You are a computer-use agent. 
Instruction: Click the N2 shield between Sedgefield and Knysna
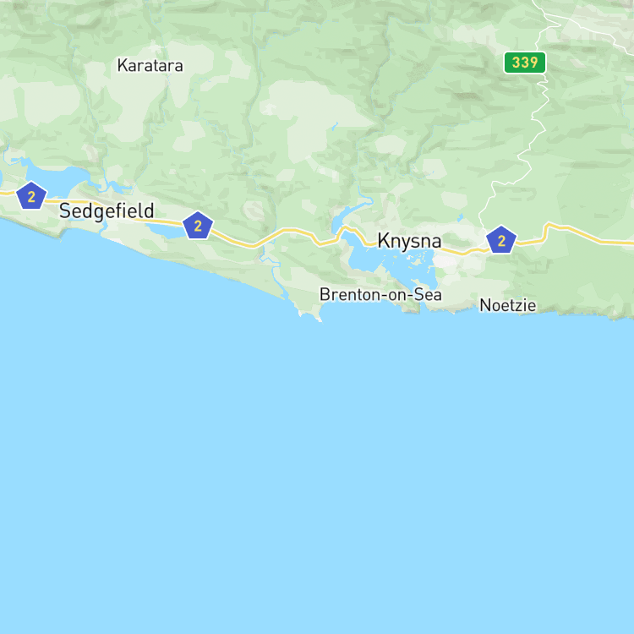(198, 225)
